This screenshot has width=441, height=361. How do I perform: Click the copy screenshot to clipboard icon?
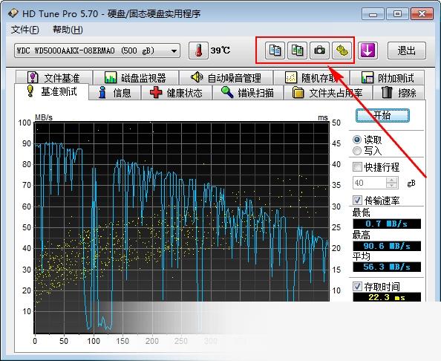pos(297,51)
